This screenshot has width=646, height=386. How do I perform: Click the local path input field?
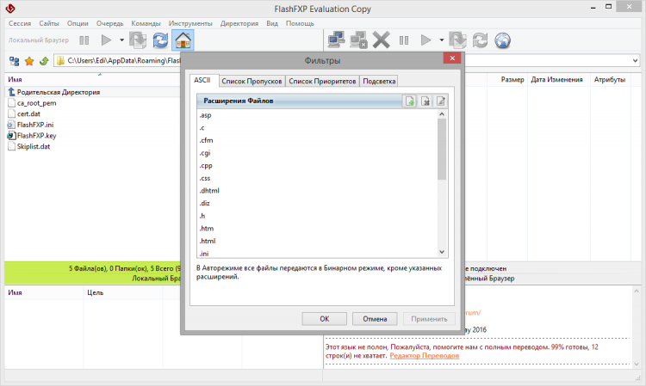(118, 61)
